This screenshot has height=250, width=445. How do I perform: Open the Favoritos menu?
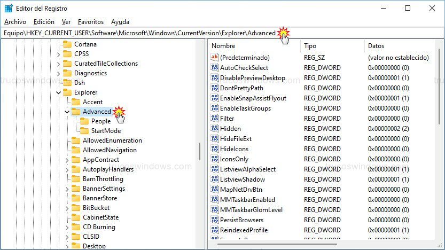[90, 22]
